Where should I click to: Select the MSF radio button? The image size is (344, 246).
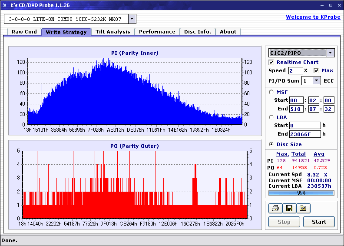[271, 92]
